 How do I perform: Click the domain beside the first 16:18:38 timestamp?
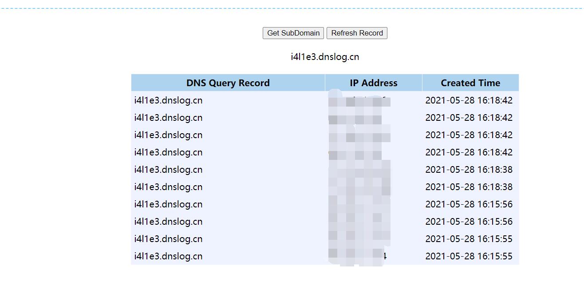point(168,170)
